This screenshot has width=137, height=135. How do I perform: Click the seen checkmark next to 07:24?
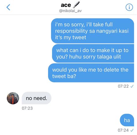[x=132, y=130]
